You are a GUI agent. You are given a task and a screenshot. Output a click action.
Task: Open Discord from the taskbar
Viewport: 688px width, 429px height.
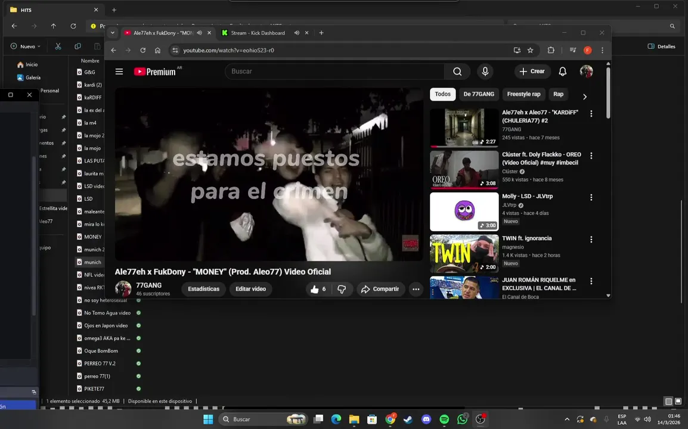pos(426,419)
